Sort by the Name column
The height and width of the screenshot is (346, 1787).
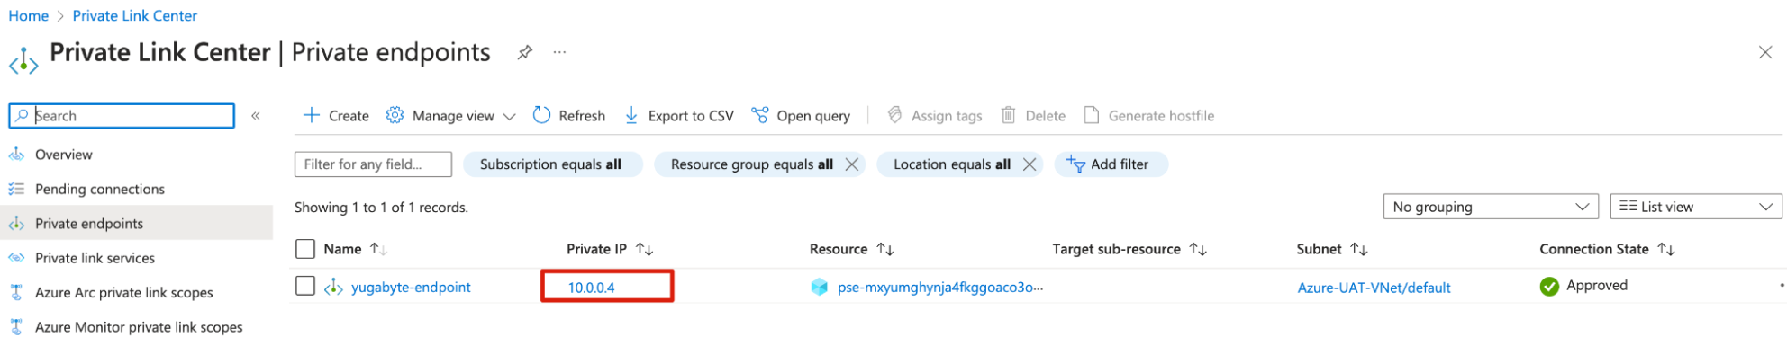tap(355, 249)
